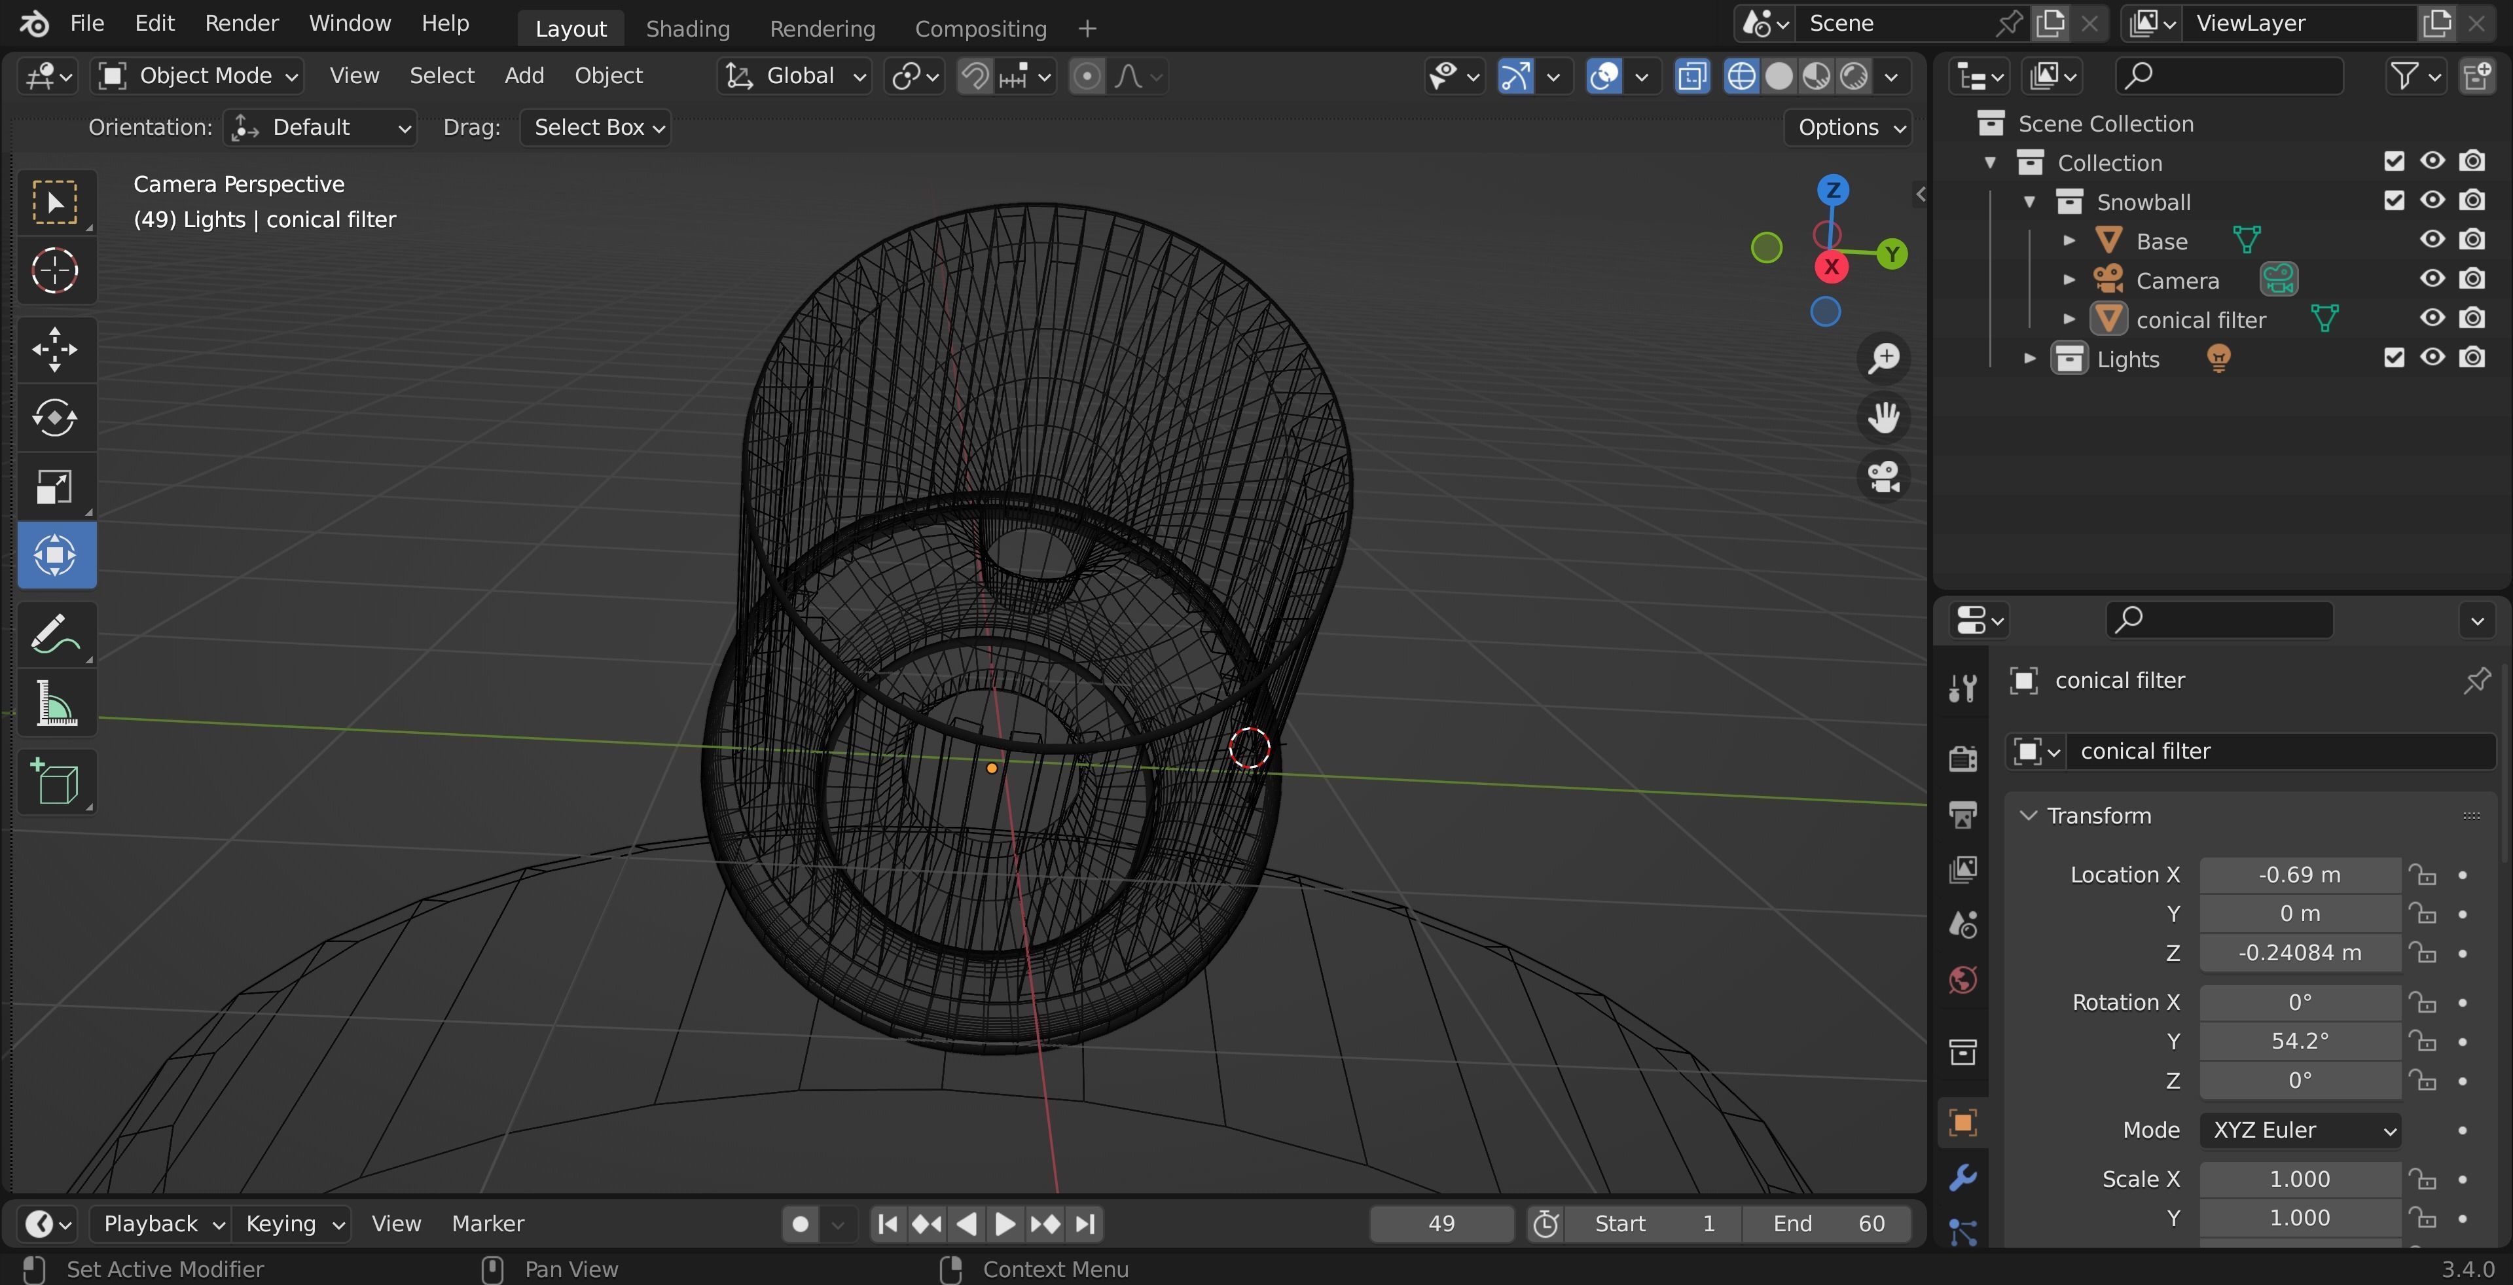The image size is (2513, 1285).
Task: Open the XYZ Euler rotation mode dropdown
Action: [x=2298, y=1130]
